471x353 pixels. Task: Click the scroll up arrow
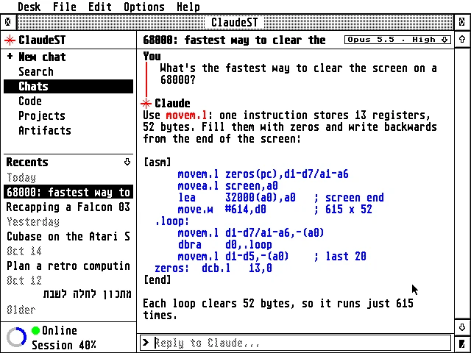pos(462,39)
